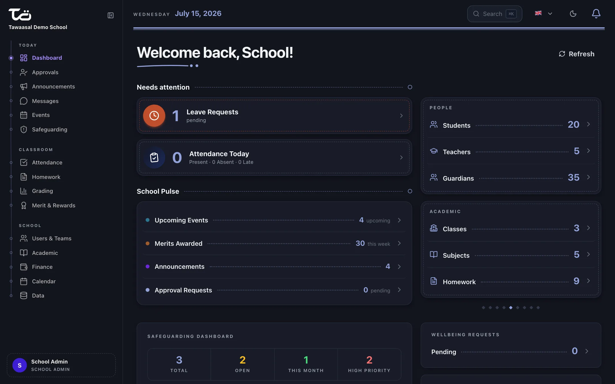Collapse the sidebar panel icon
This screenshot has width=615, height=384.
pyautogui.click(x=110, y=15)
